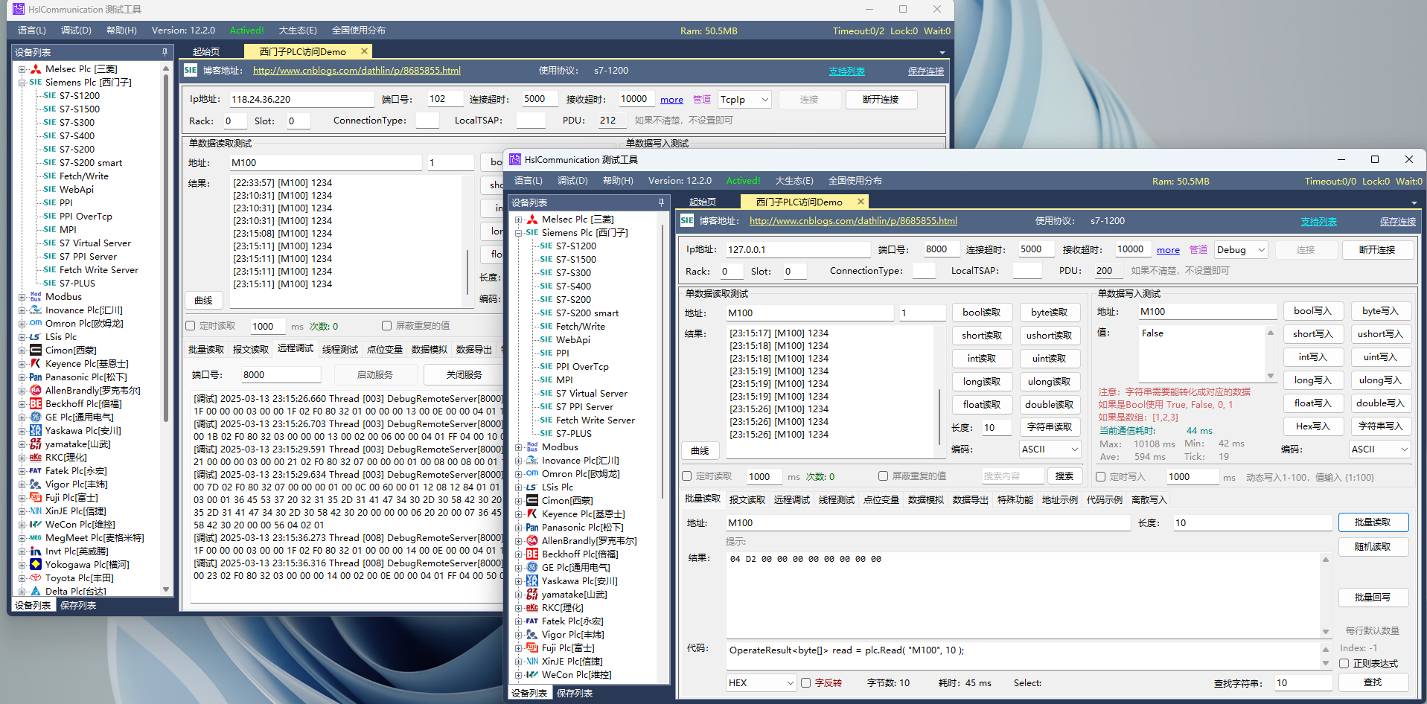Open 帮助(H) menu in front window
Viewport: 1427px width, 704px height.
point(618,181)
